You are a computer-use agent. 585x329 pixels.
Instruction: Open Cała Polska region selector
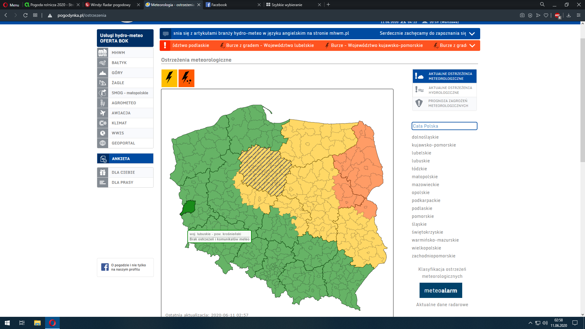coord(444,126)
